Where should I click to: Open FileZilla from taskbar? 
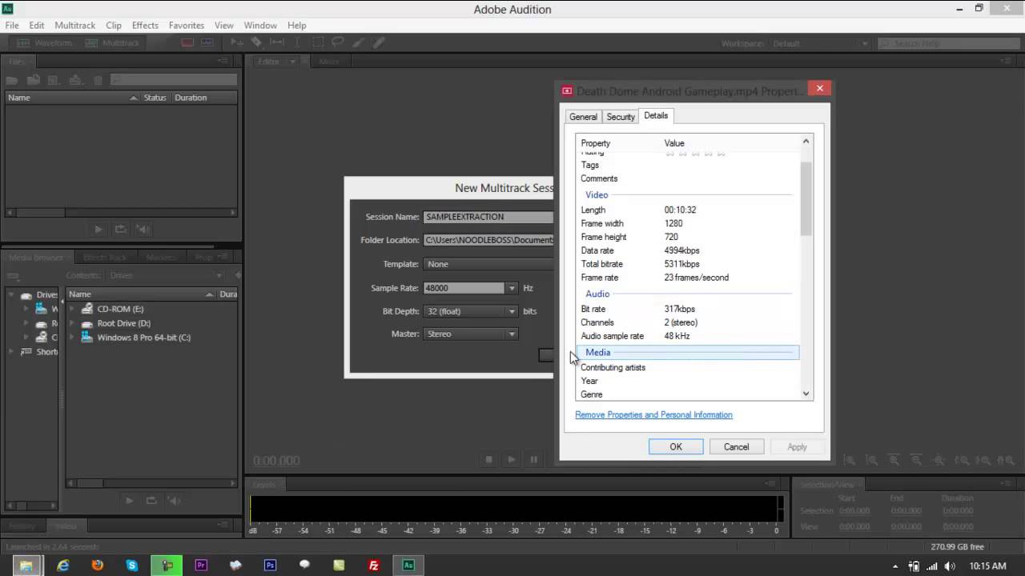point(374,565)
